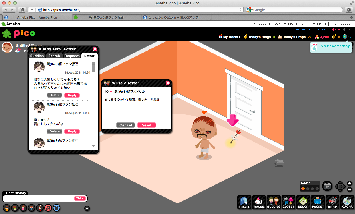
Task: Select the Letter tab
Action: point(89,56)
